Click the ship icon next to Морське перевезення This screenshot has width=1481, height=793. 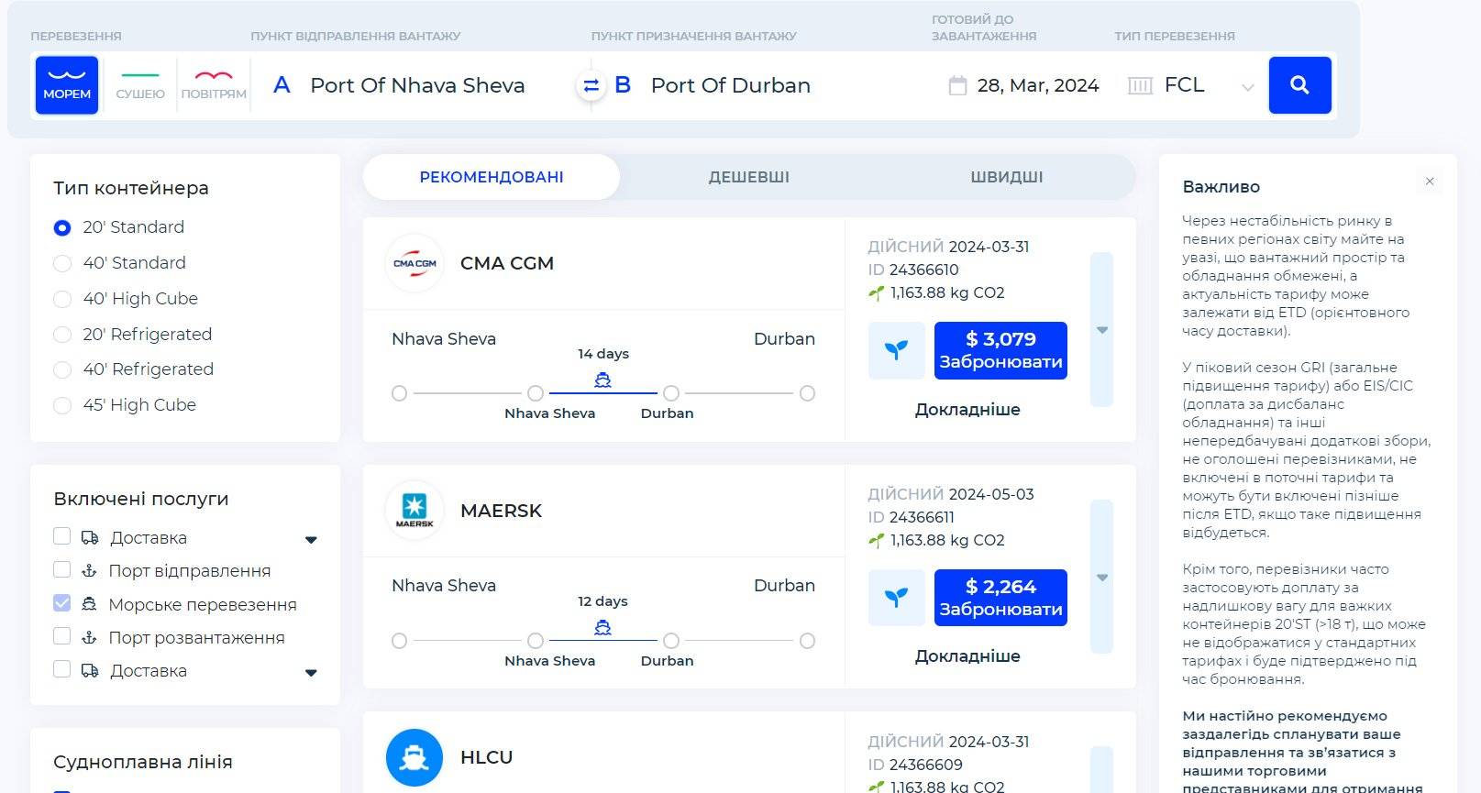89,604
